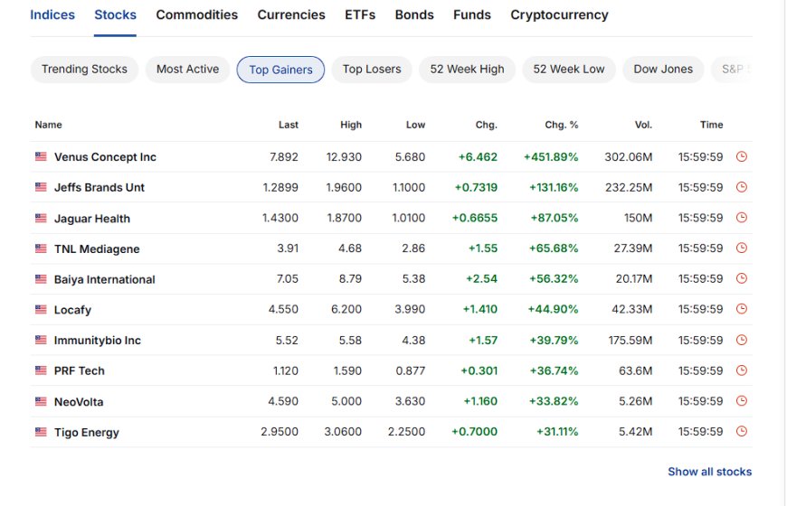Click the US flag beside Jaguar Health
The image size is (787, 506).
coord(41,218)
